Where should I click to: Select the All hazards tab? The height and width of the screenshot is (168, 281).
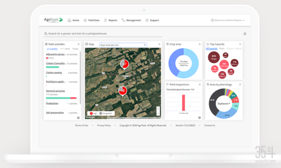[x=212, y=49]
